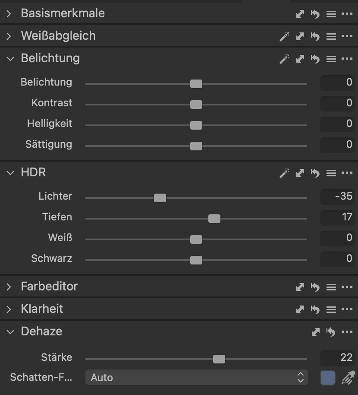This screenshot has width=358, height=395.
Task: Collapse the HDR panel
Action: (10, 173)
